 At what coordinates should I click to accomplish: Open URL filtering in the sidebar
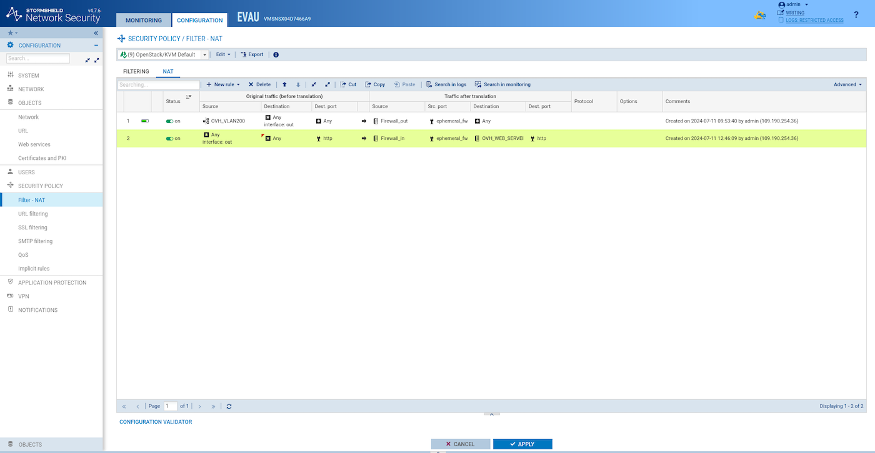(33, 214)
